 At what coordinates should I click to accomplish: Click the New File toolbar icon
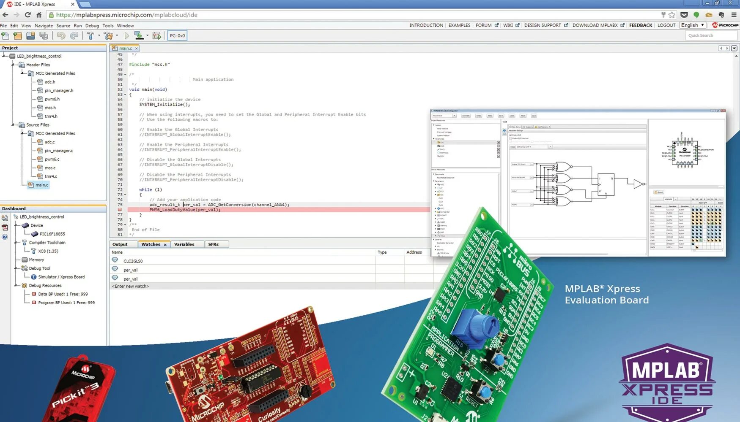[5, 36]
